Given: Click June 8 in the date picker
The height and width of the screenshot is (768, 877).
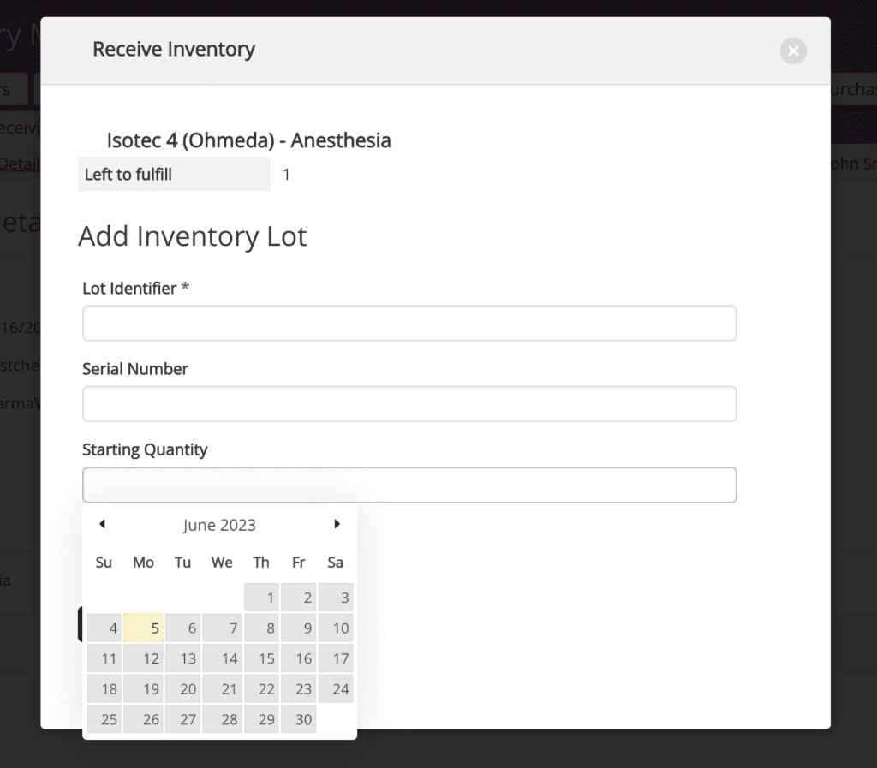Looking at the screenshot, I should point(262,628).
